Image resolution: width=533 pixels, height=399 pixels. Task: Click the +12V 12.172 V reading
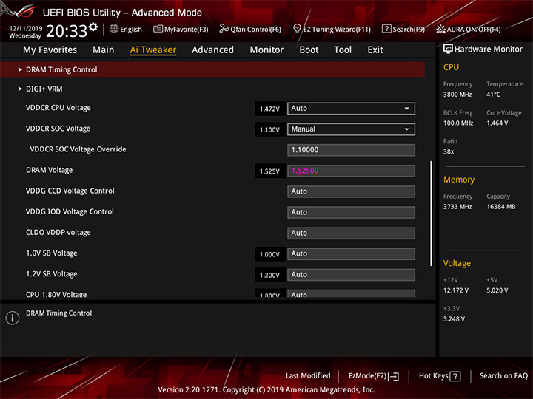[x=456, y=291]
